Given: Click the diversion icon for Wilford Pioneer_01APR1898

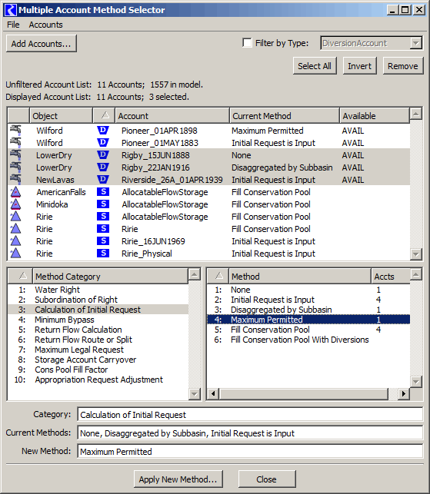Looking at the screenshot, I should (x=15, y=131).
